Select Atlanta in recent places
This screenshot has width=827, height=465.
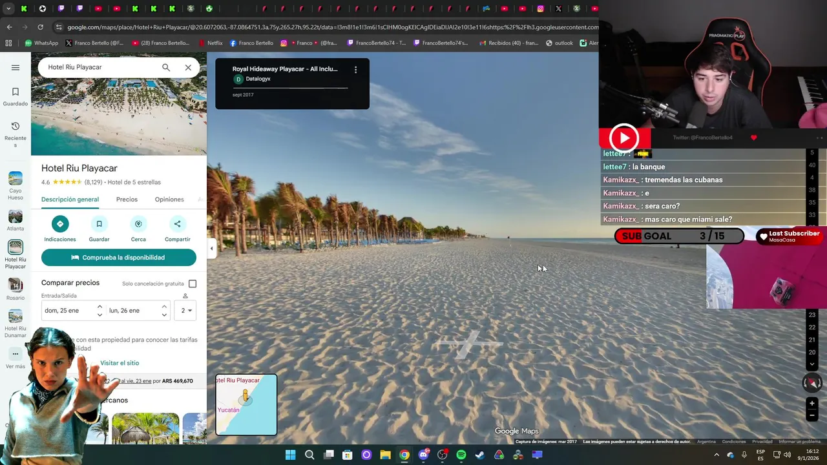click(x=16, y=220)
